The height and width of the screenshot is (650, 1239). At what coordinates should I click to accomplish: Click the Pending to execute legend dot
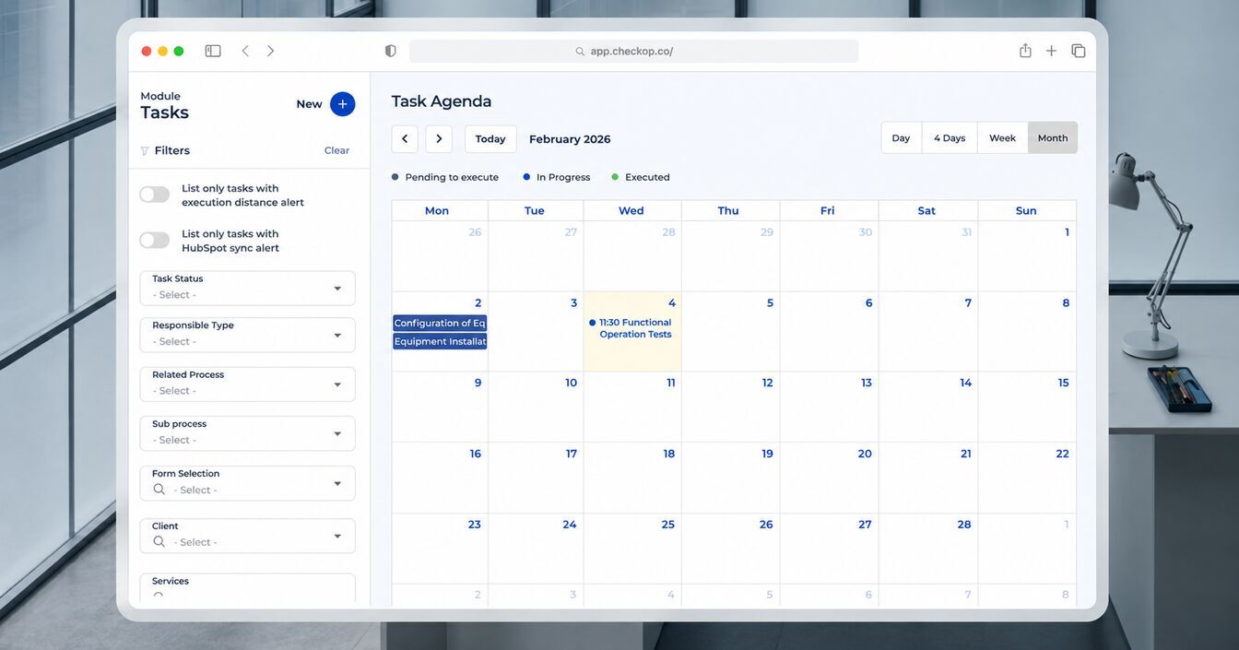tap(395, 177)
